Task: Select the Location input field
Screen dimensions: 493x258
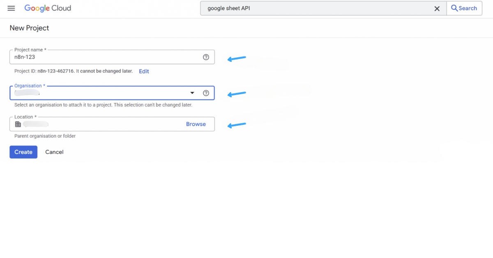Action: [x=103, y=124]
